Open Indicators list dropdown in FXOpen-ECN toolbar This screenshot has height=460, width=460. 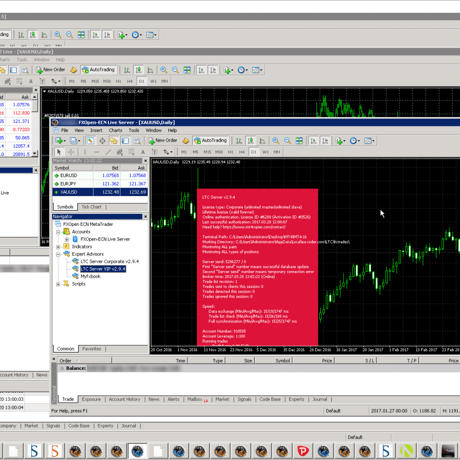click(340, 141)
